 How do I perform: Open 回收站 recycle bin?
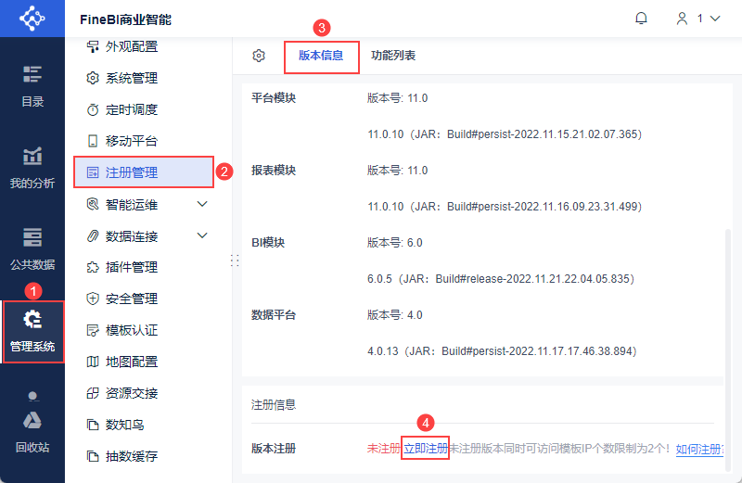(32, 430)
